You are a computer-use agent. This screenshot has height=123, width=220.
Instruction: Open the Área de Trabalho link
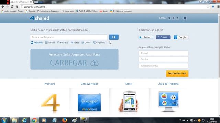(x=168, y=84)
